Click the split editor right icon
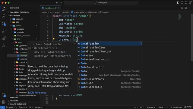Viewport: 193px width, 109px height. coord(186,8)
